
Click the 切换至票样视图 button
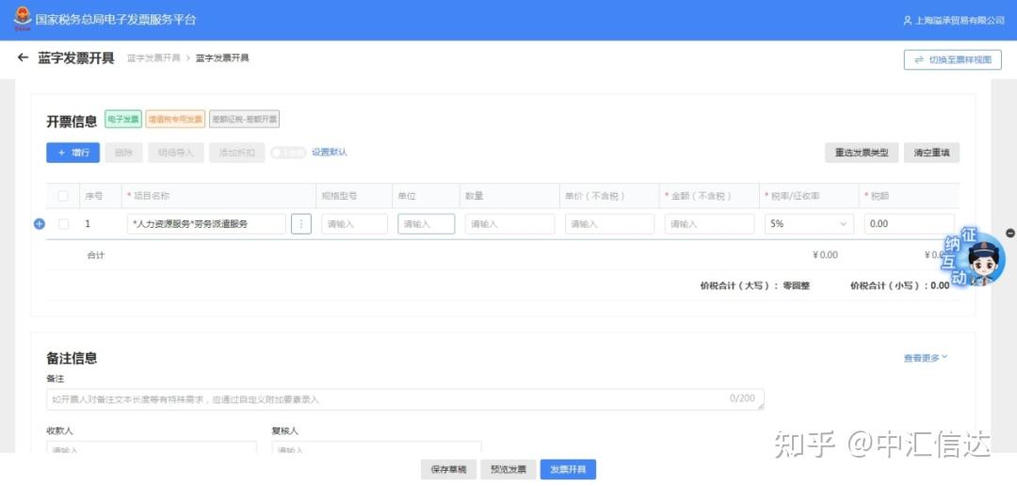pos(953,59)
